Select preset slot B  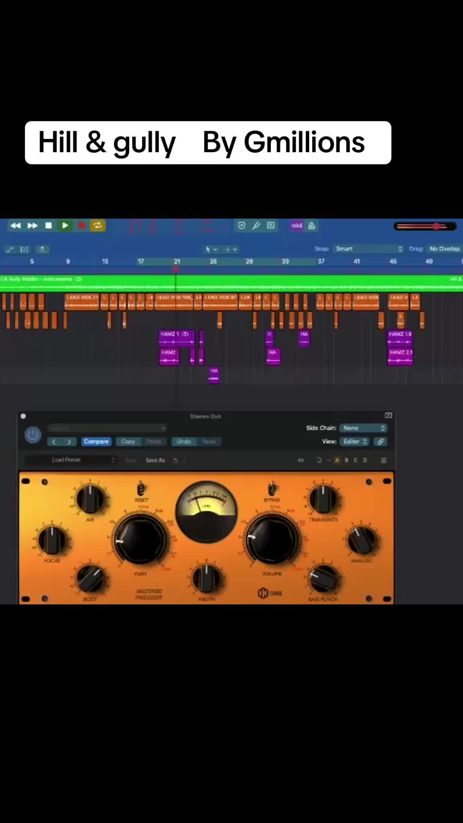(346, 460)
